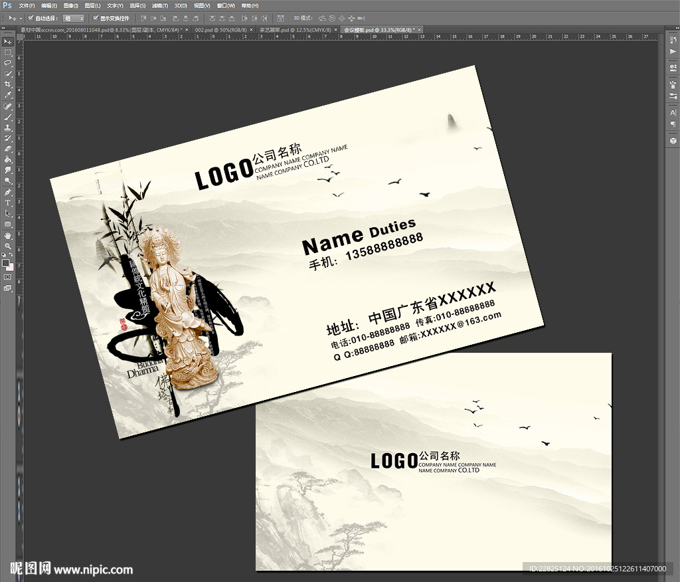Select the Rectangular Marquee tool
Viewport: 680px width, 582px height.
pyautogui.click(x=8, y=52)
